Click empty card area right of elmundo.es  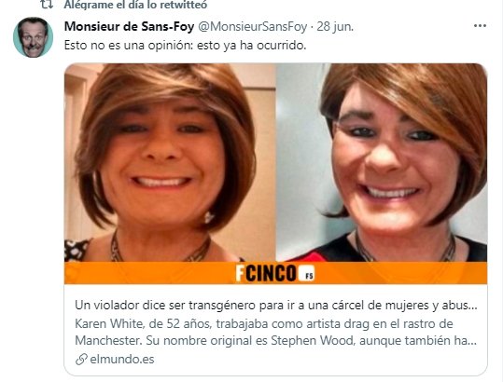[x=319, y=360]
